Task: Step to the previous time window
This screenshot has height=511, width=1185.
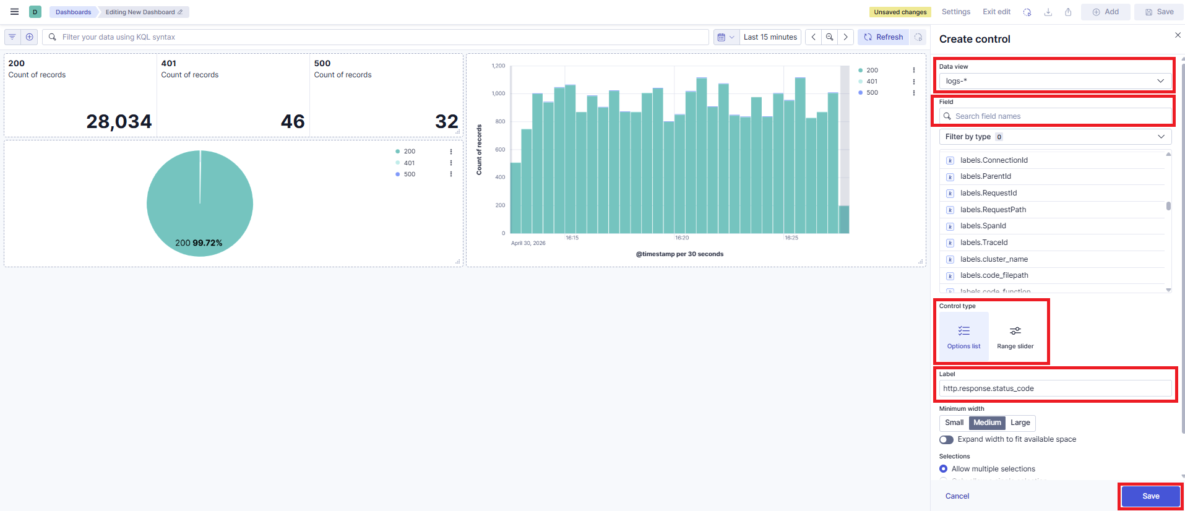Action: 813,37
